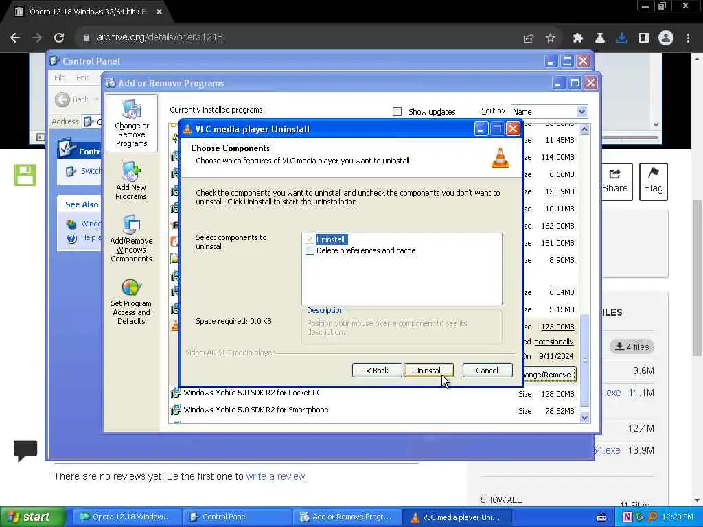Click the Flag button on archive.org
Image resolution: width=703 pixels, height=527 pixels.
click(654, 181)
